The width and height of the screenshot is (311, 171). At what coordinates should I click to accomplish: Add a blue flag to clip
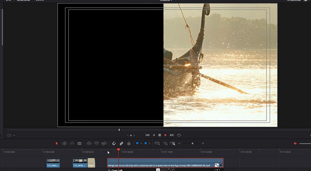click(137, 143)
